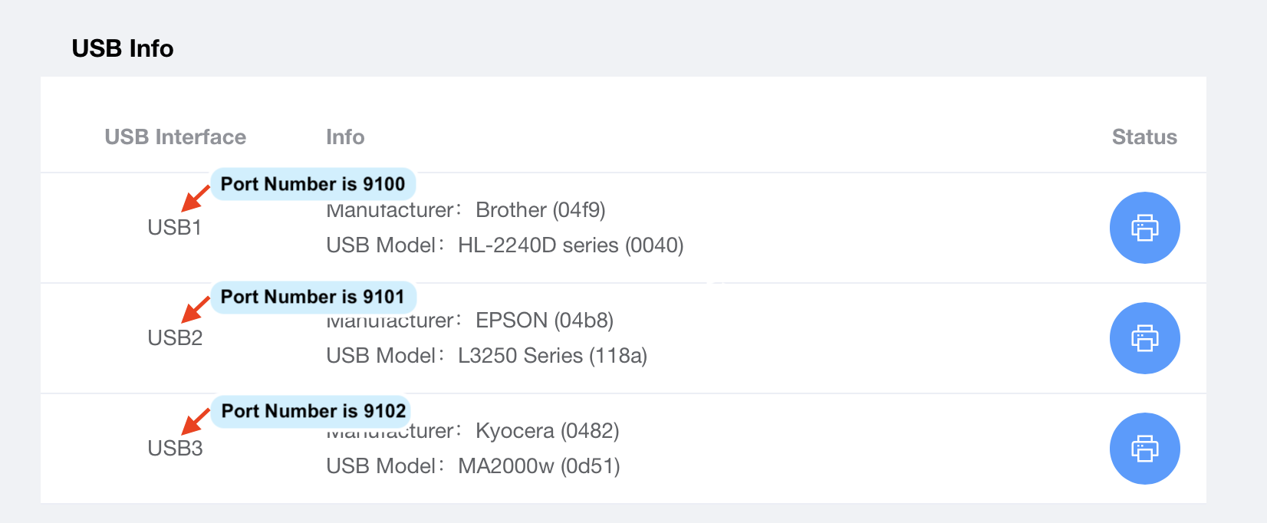The image size is (1267, 523).
Task: Click the printer status icon for USB3
Action: coord(1144,449)
